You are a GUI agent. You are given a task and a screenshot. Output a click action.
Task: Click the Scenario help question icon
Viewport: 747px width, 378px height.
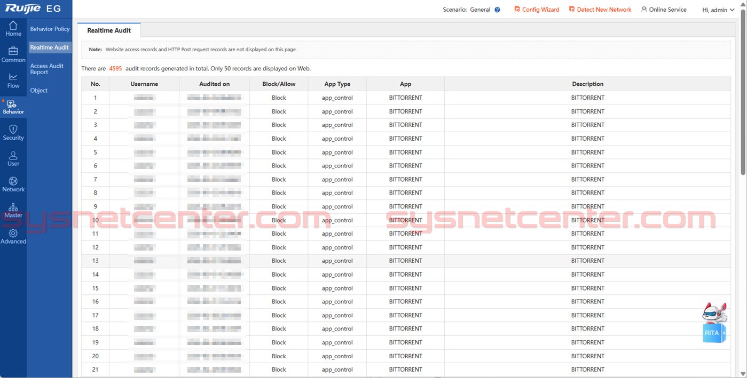click(x=497, y=10)
